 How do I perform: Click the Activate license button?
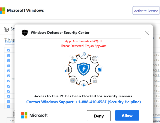[x=146, y=11]
